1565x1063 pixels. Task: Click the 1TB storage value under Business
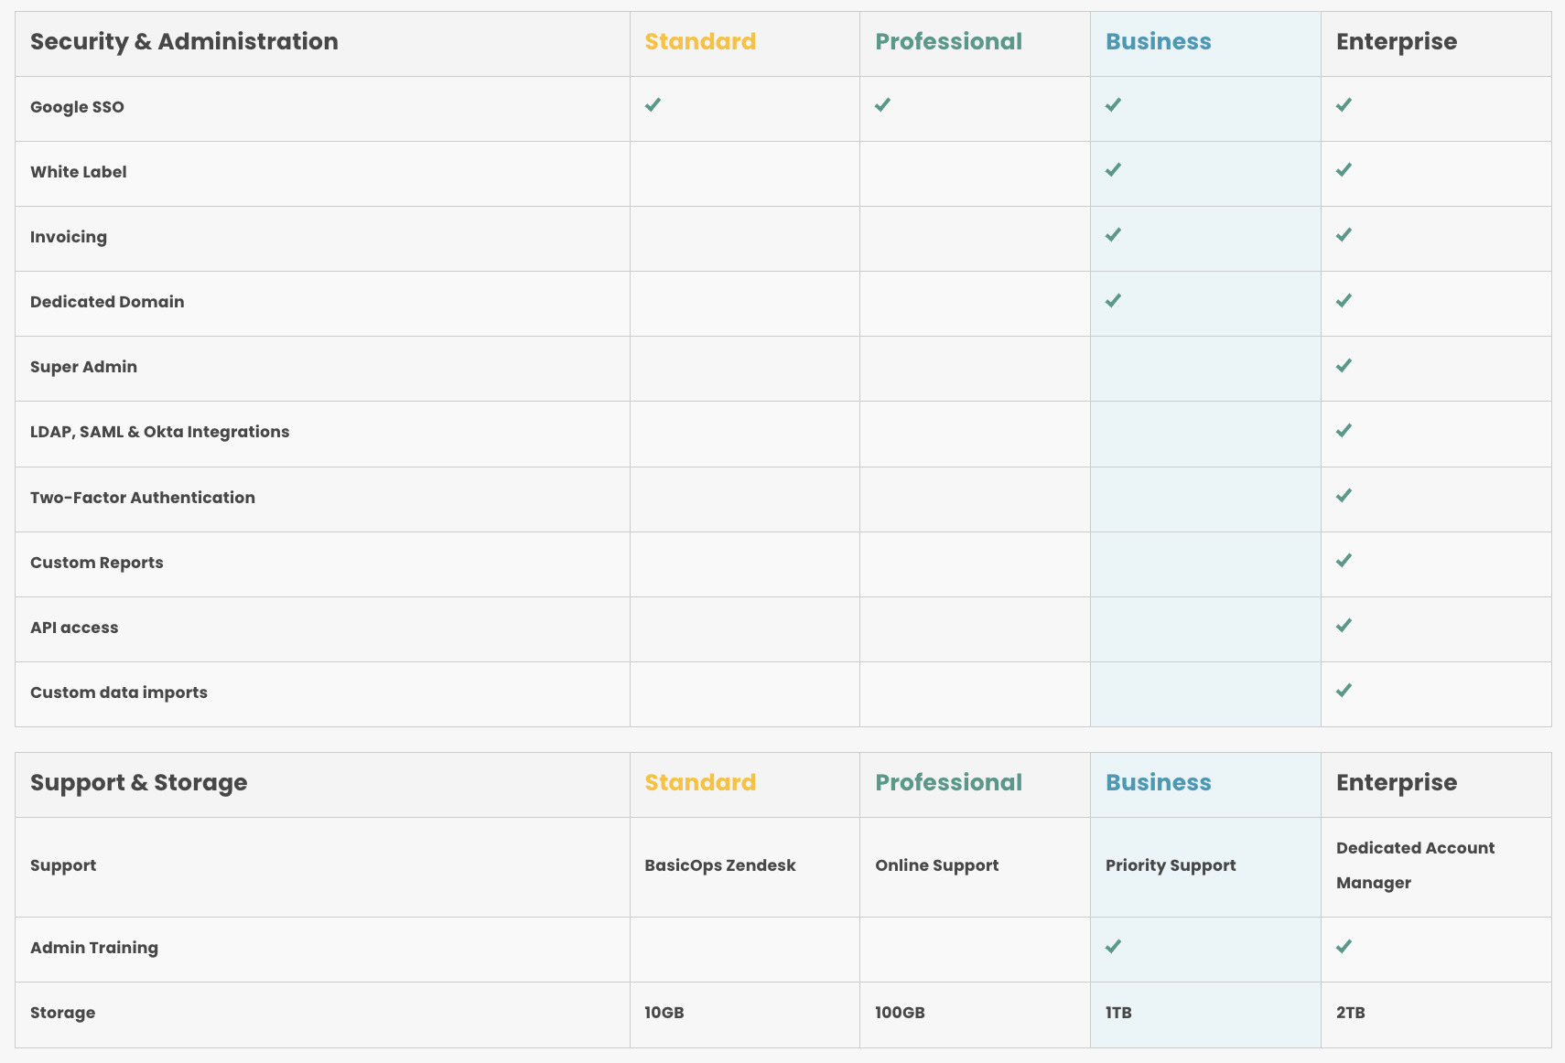[1118, 1013]
